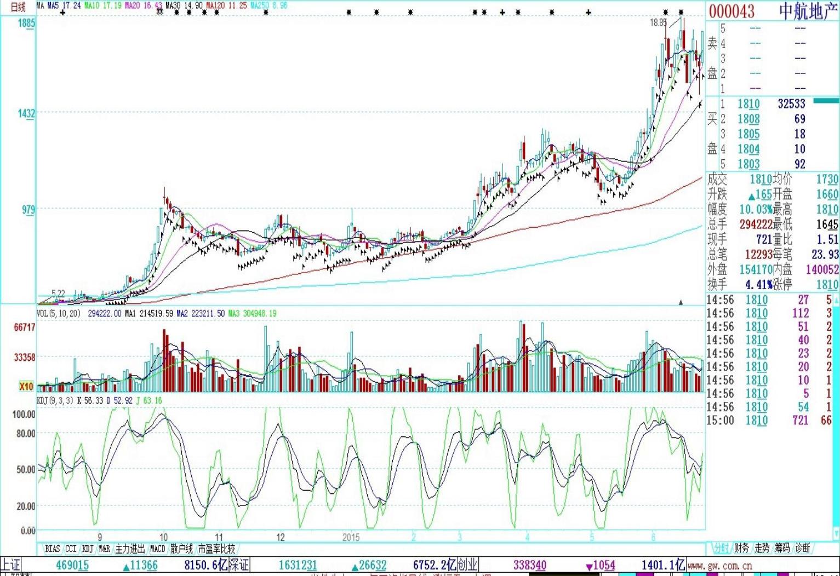This screenshot has width=840, height=576.
Task: Click the 总笔 value 12293
Action: [x=758, y=255]
